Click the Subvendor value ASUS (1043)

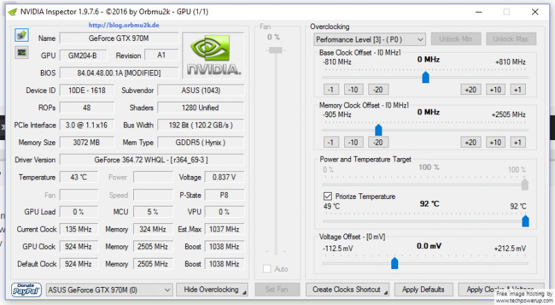(x=200, y=90)
